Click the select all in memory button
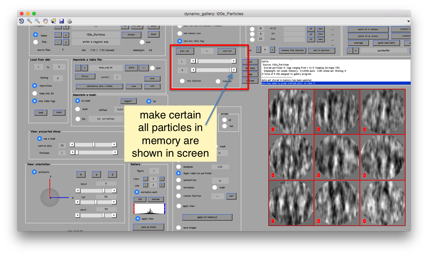This screenshot has height=256, width=428. (368, 29)
